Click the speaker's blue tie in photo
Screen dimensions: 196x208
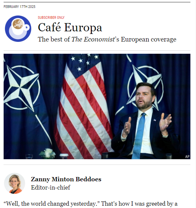click(x=139, y=136)
